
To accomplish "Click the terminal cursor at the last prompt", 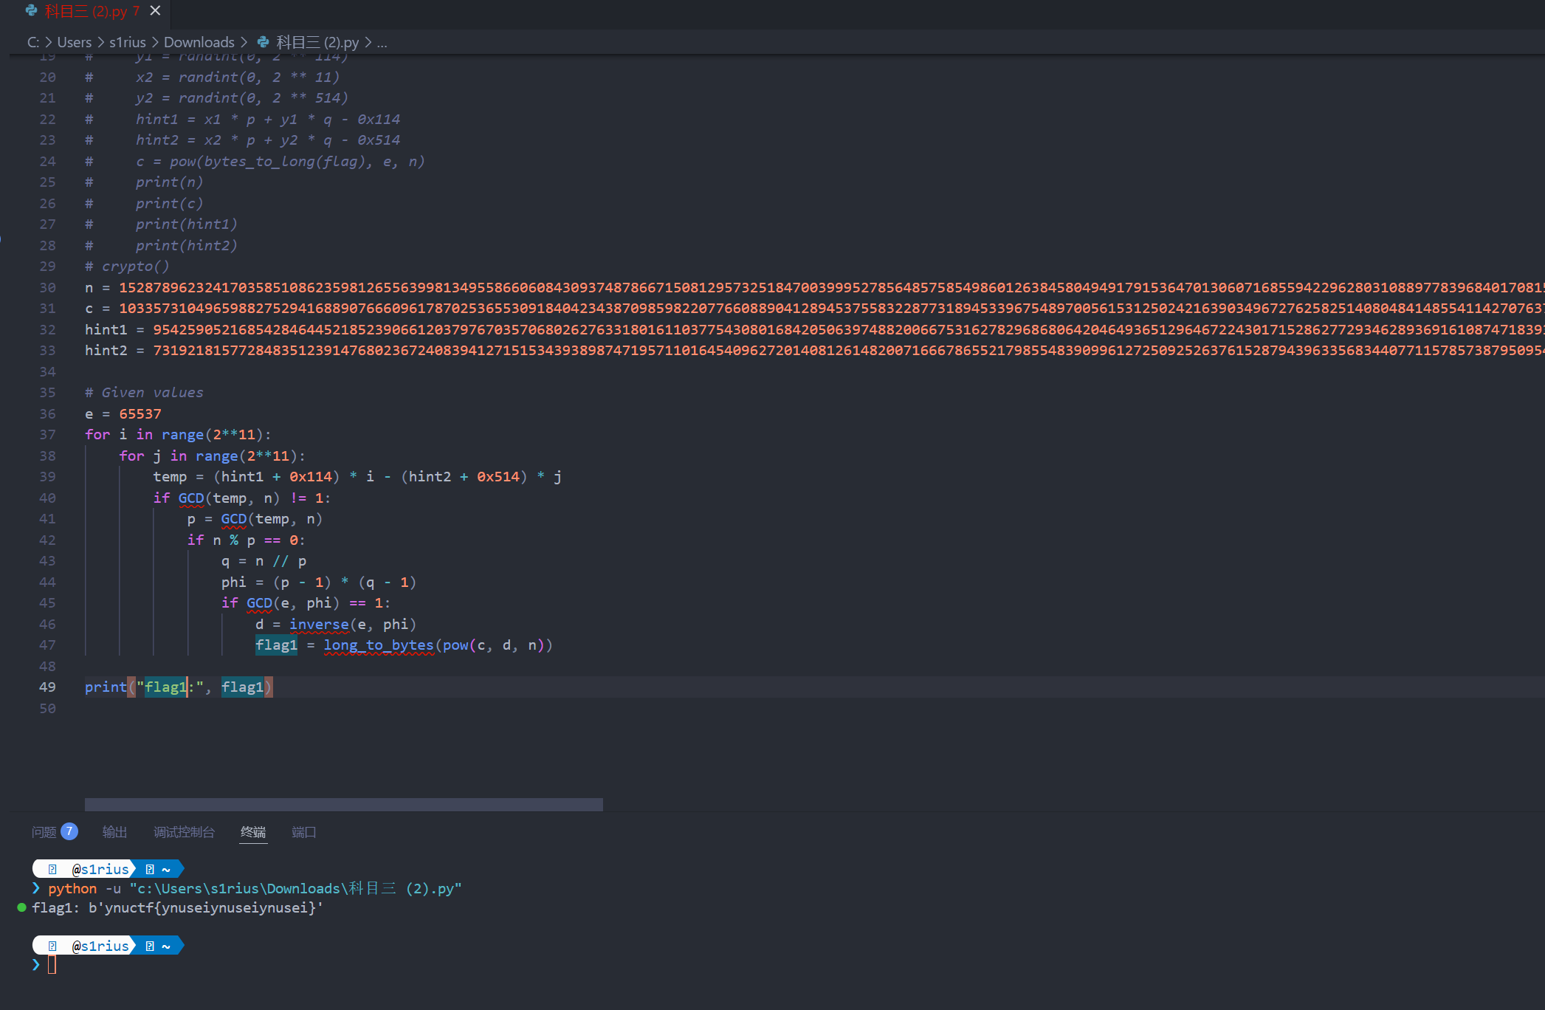I will [x=52, y=965].
